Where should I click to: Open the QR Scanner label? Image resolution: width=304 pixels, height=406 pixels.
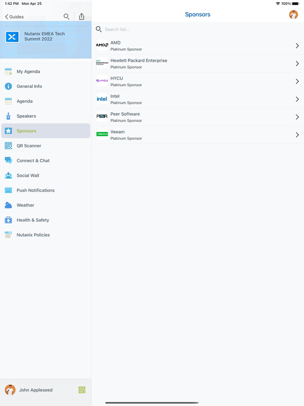coord(29,146)
